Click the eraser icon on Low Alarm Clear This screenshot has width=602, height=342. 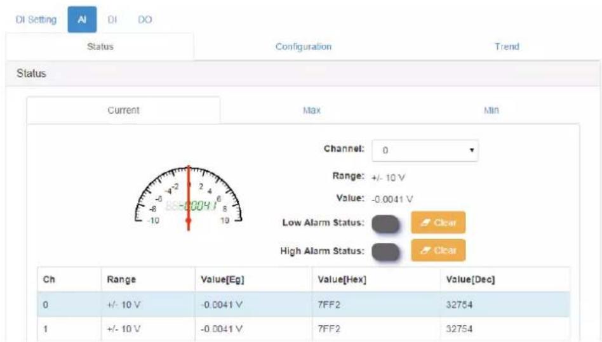point(425,222)
